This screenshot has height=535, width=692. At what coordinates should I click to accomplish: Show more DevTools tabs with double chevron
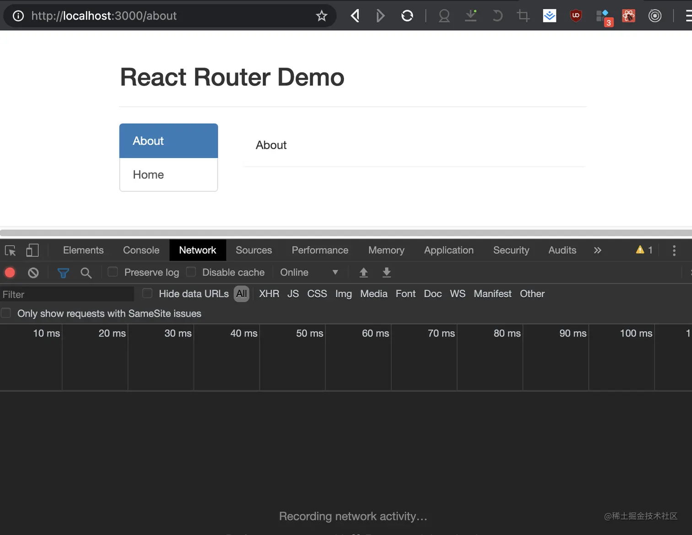[597, 250]
